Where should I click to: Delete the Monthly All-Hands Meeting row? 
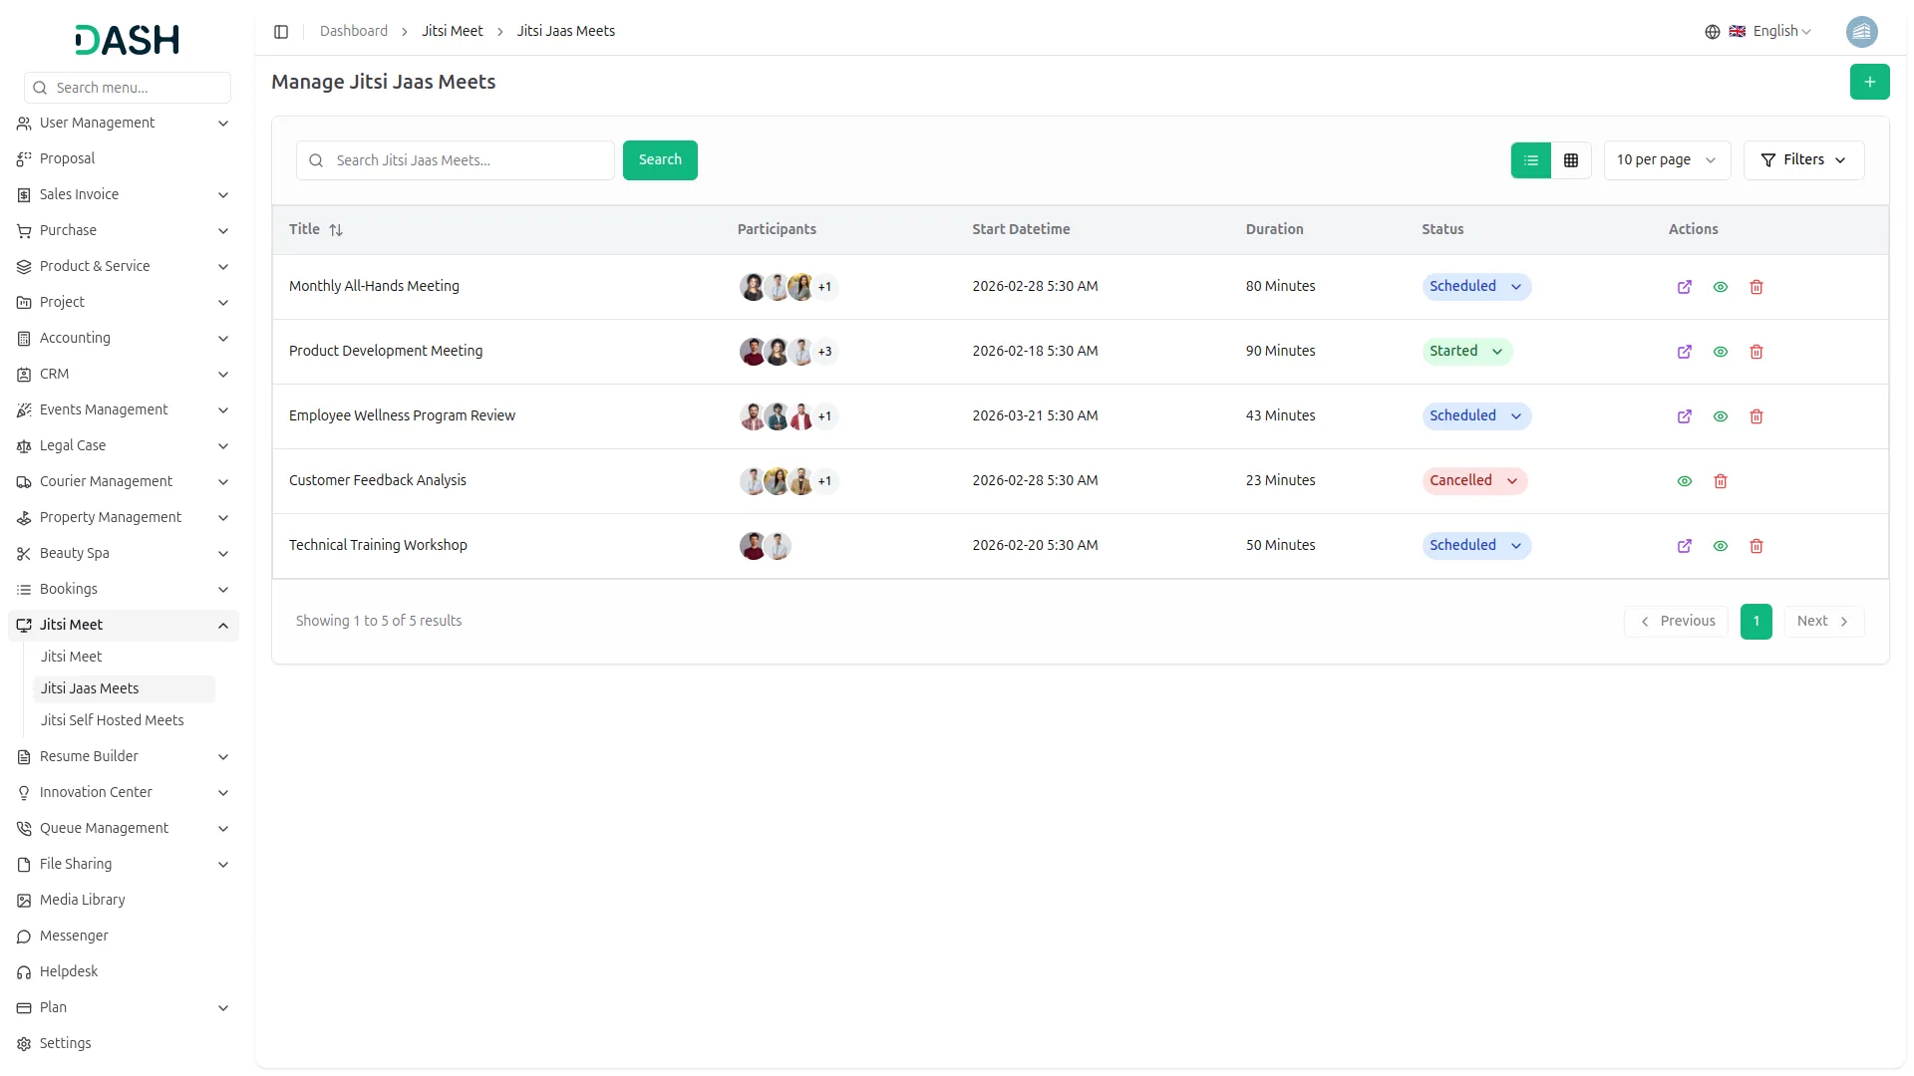(x=1756, y=287)
